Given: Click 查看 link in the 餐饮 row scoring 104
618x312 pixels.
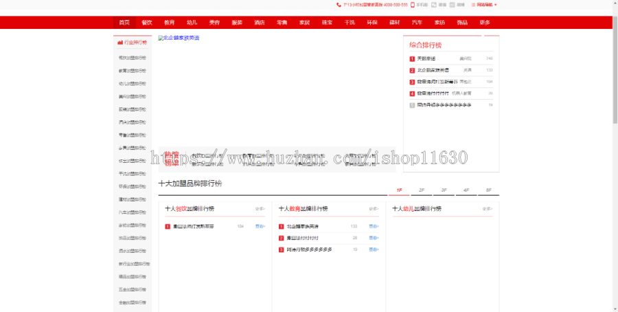Looking at the screenshot, I should pos(260,227).
